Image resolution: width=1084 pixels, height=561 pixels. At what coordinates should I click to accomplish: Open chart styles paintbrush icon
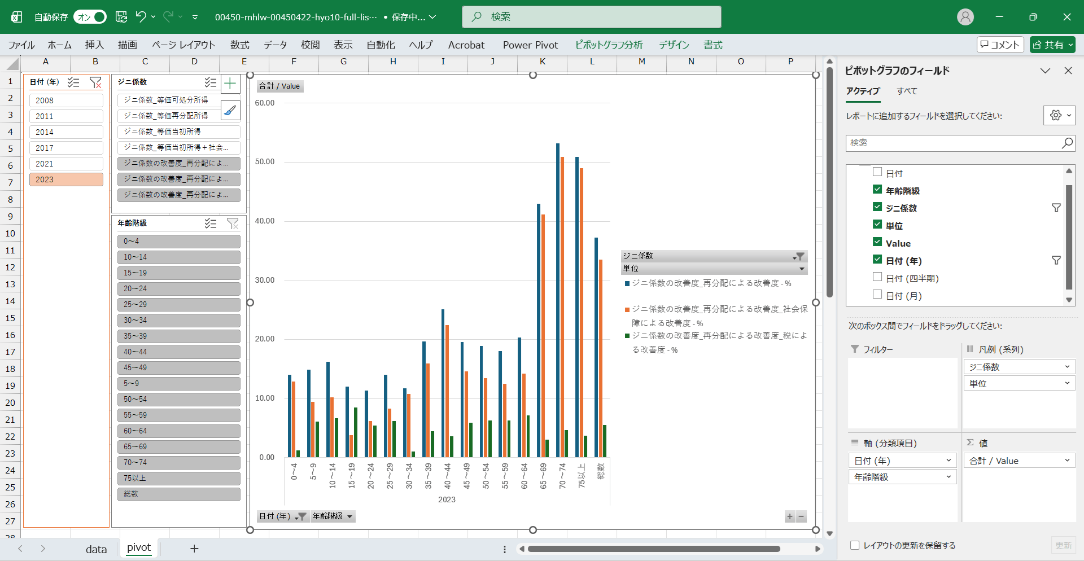click(230, 110)
